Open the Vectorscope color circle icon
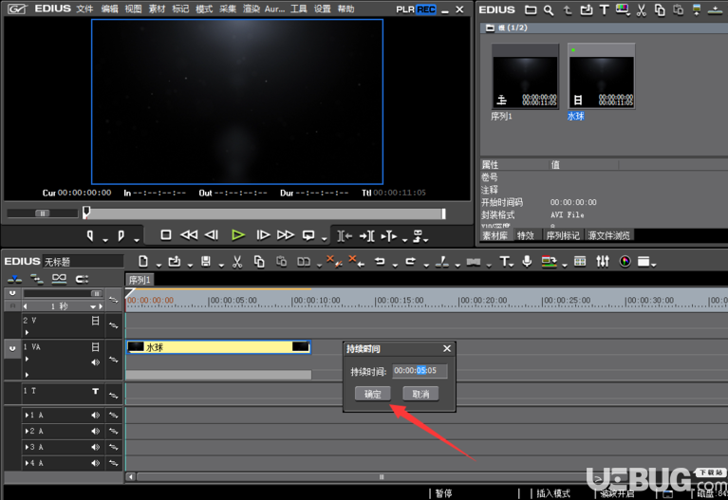The height and width of the screenshot is (500, 728). (625, 261)
